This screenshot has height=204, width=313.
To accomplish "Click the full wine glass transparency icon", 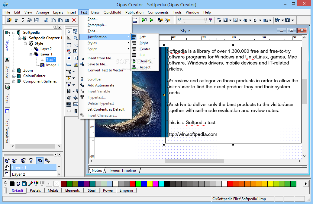I will (210, 20).
